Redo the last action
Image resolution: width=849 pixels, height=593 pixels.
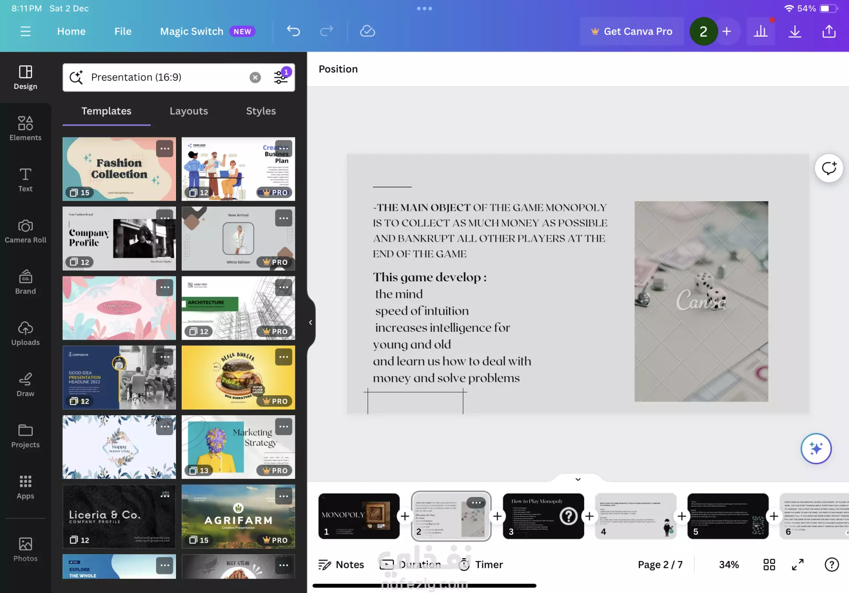326,31
